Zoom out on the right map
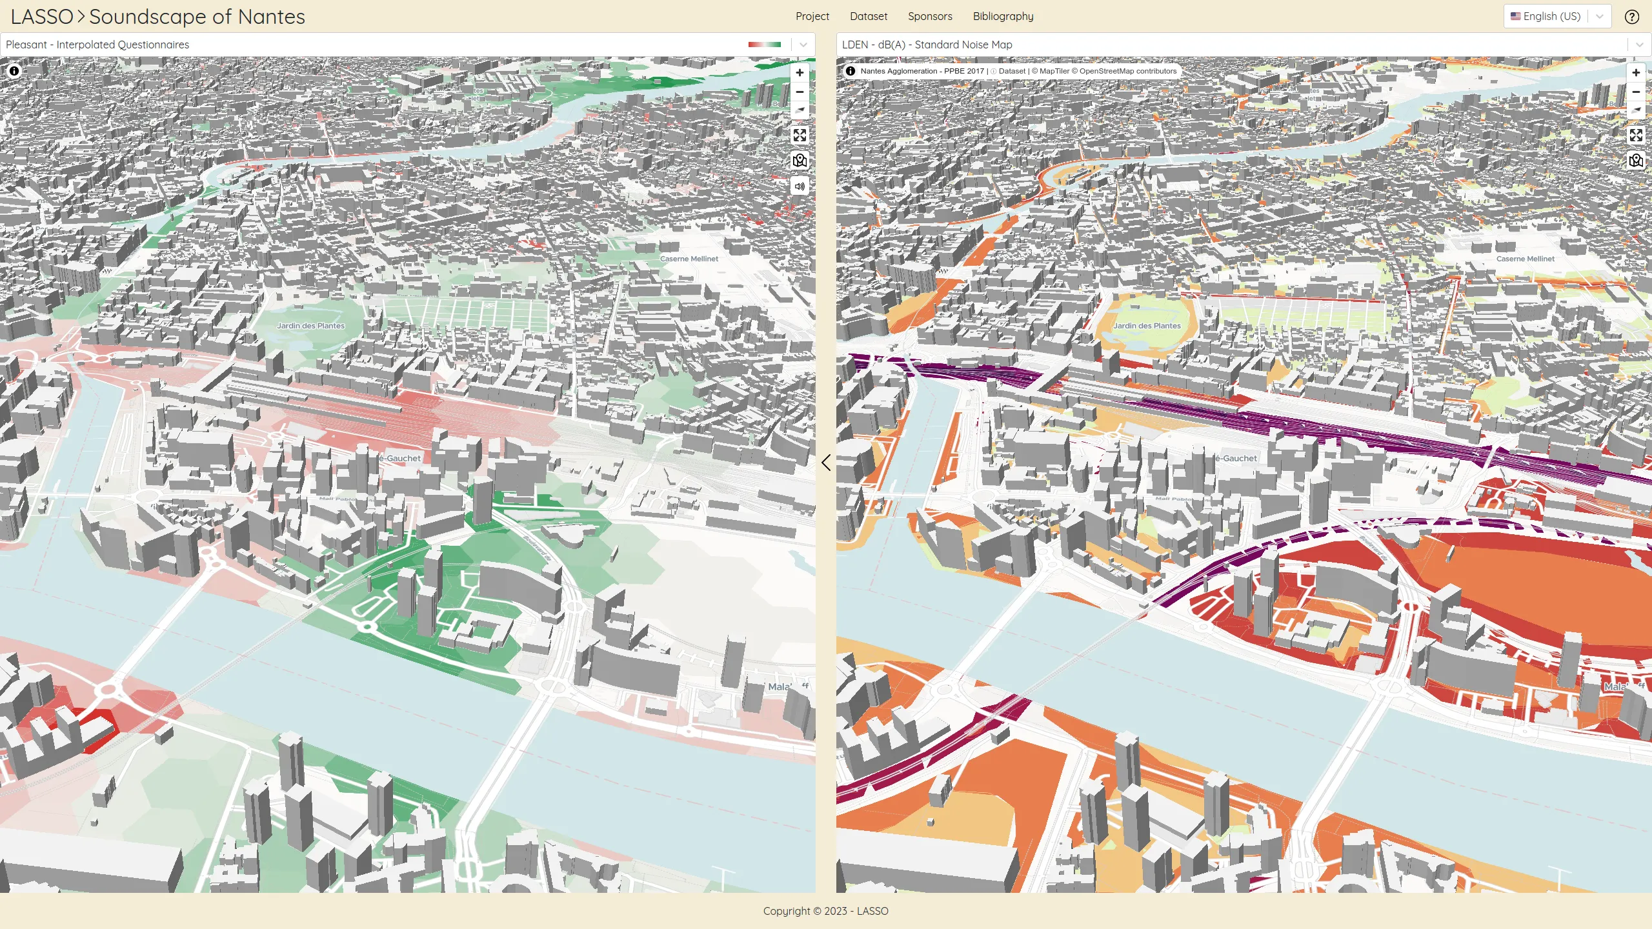 point(1635,92)
